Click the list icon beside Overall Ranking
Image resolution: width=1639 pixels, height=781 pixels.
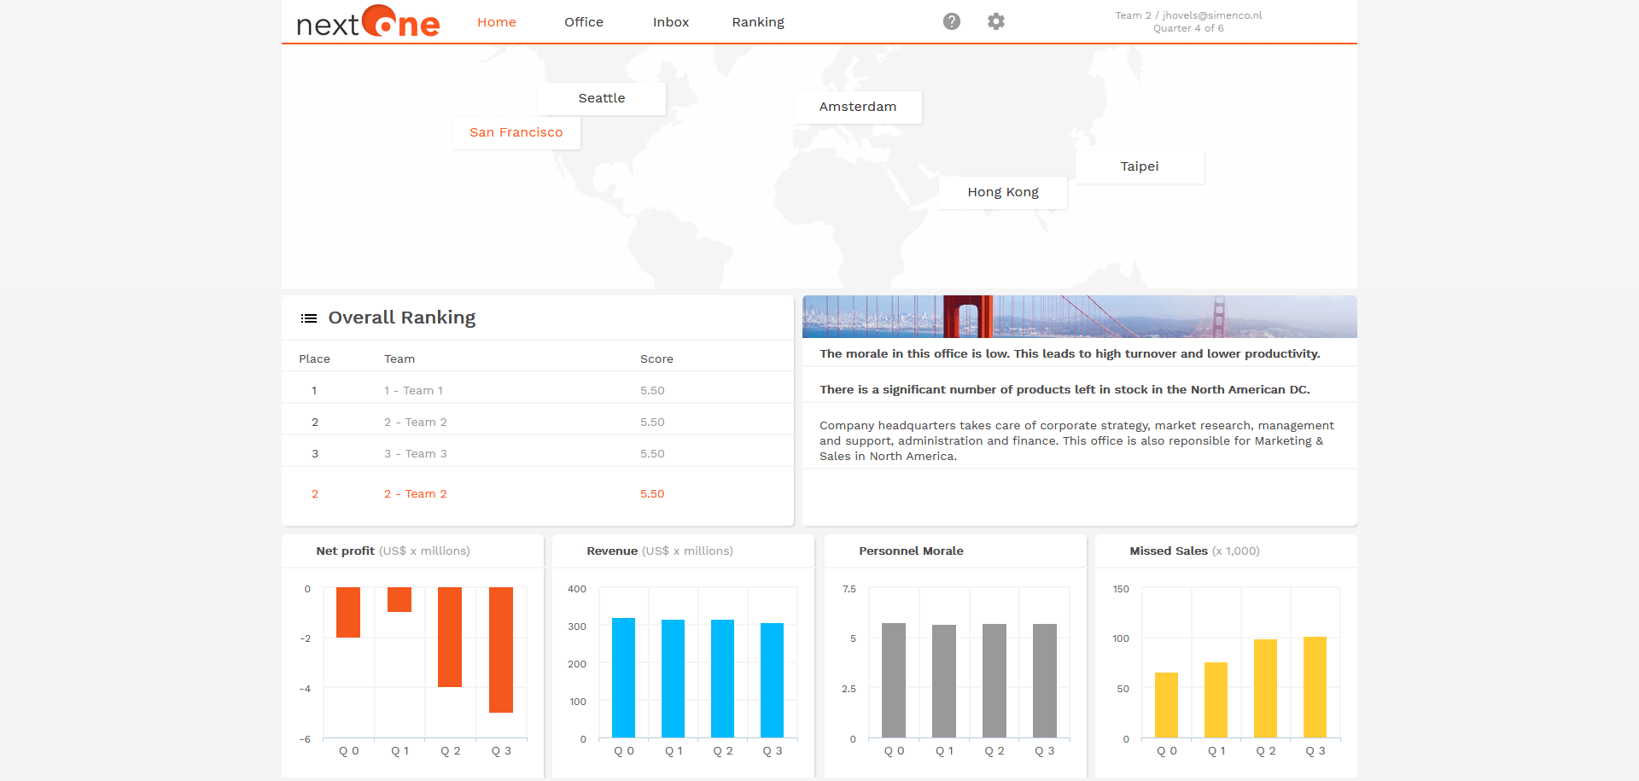coord(308,318)
